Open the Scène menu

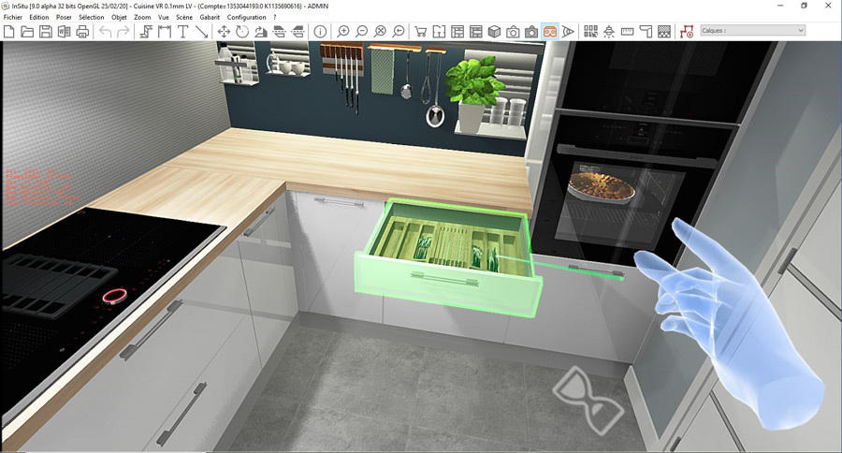pos(183,17)
